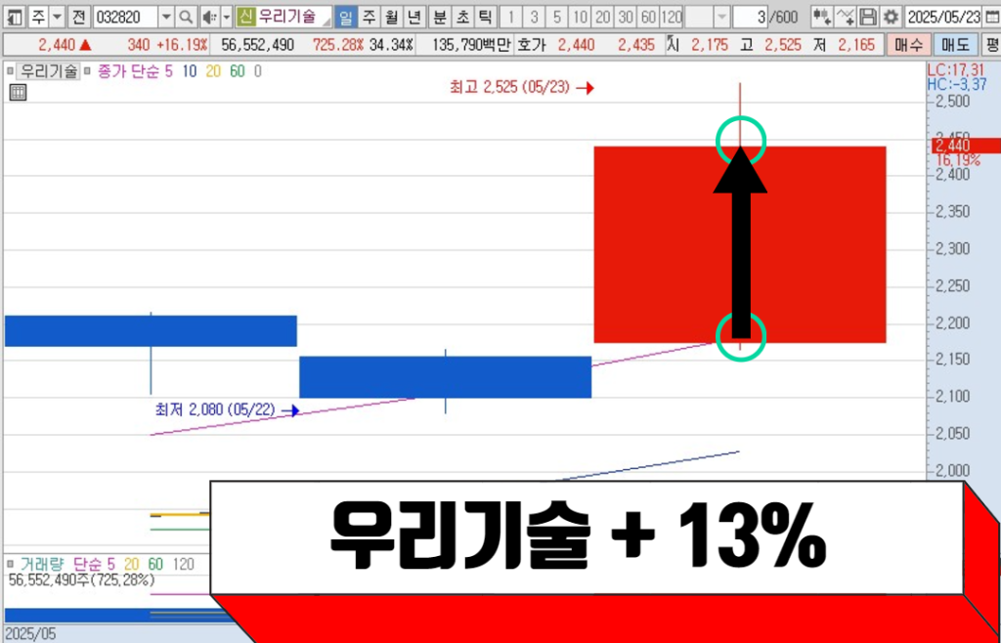Expand the 우리기술 stock name corner dropdown
The height and width of the screenshot is (643, 1001).
326,21
